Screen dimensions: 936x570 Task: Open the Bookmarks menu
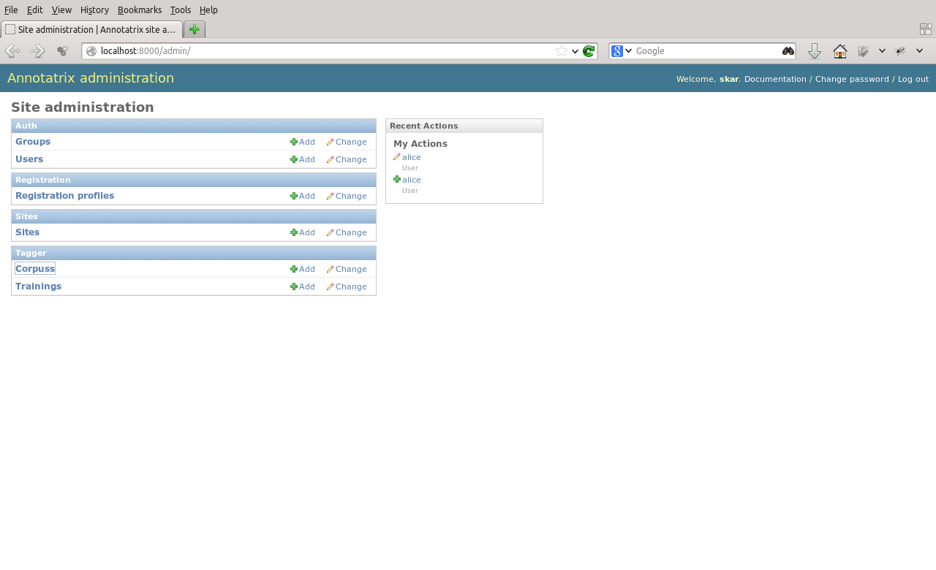[x=139, y=10]
